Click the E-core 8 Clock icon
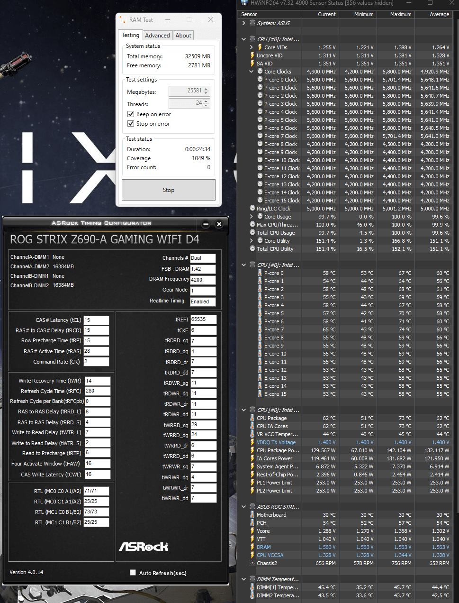Screen dimensions: 459x603 click(260, 144)
